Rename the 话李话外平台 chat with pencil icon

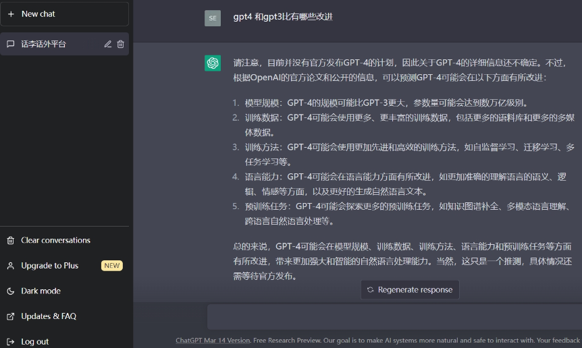pyautogui.click(x=107, y=44)
